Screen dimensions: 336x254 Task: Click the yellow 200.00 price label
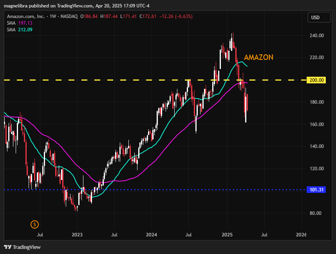click(316, 80)
